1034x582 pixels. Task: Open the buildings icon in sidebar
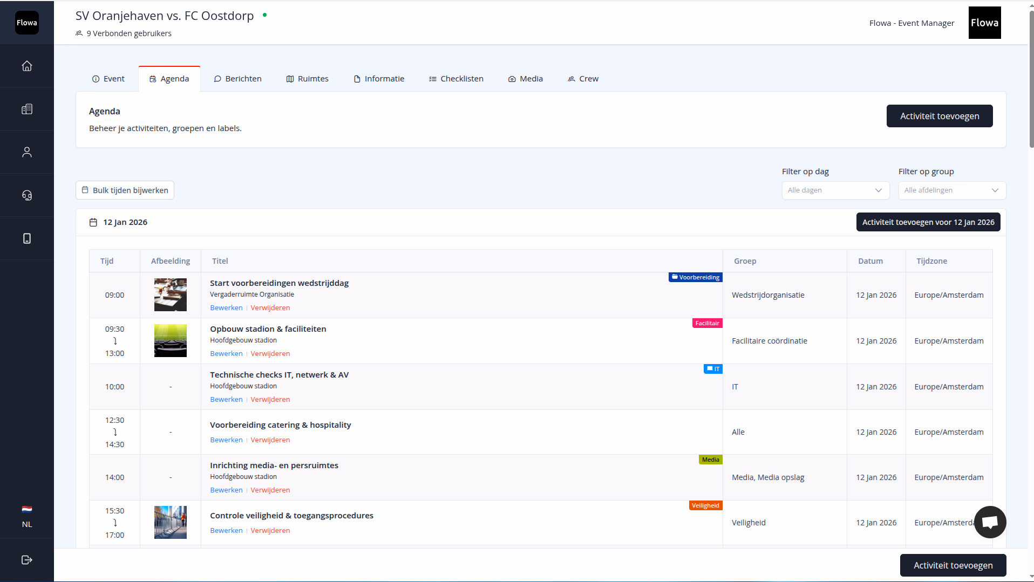[x=27, y=109]
